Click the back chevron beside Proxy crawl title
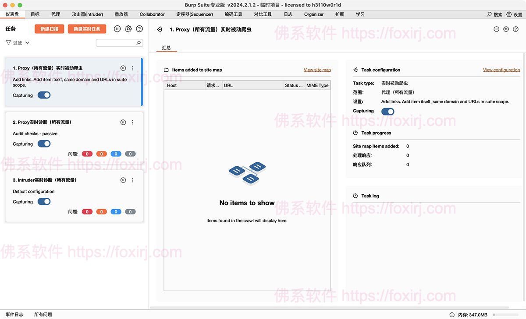 click(x=159, y=29)
